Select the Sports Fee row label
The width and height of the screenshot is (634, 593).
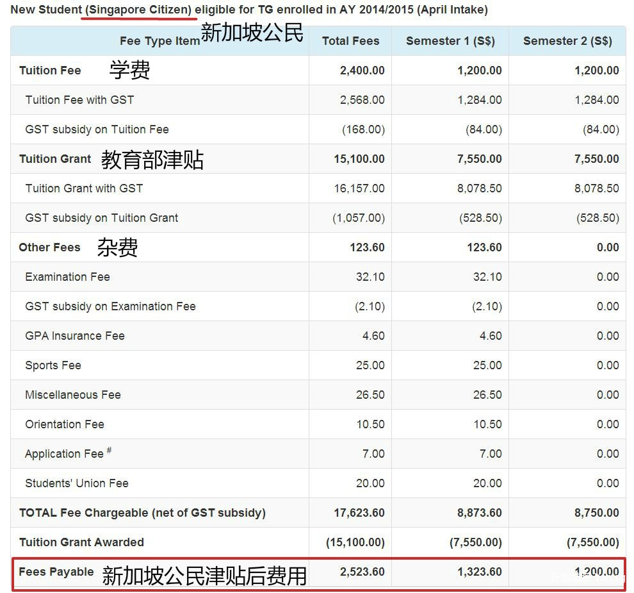53,365
